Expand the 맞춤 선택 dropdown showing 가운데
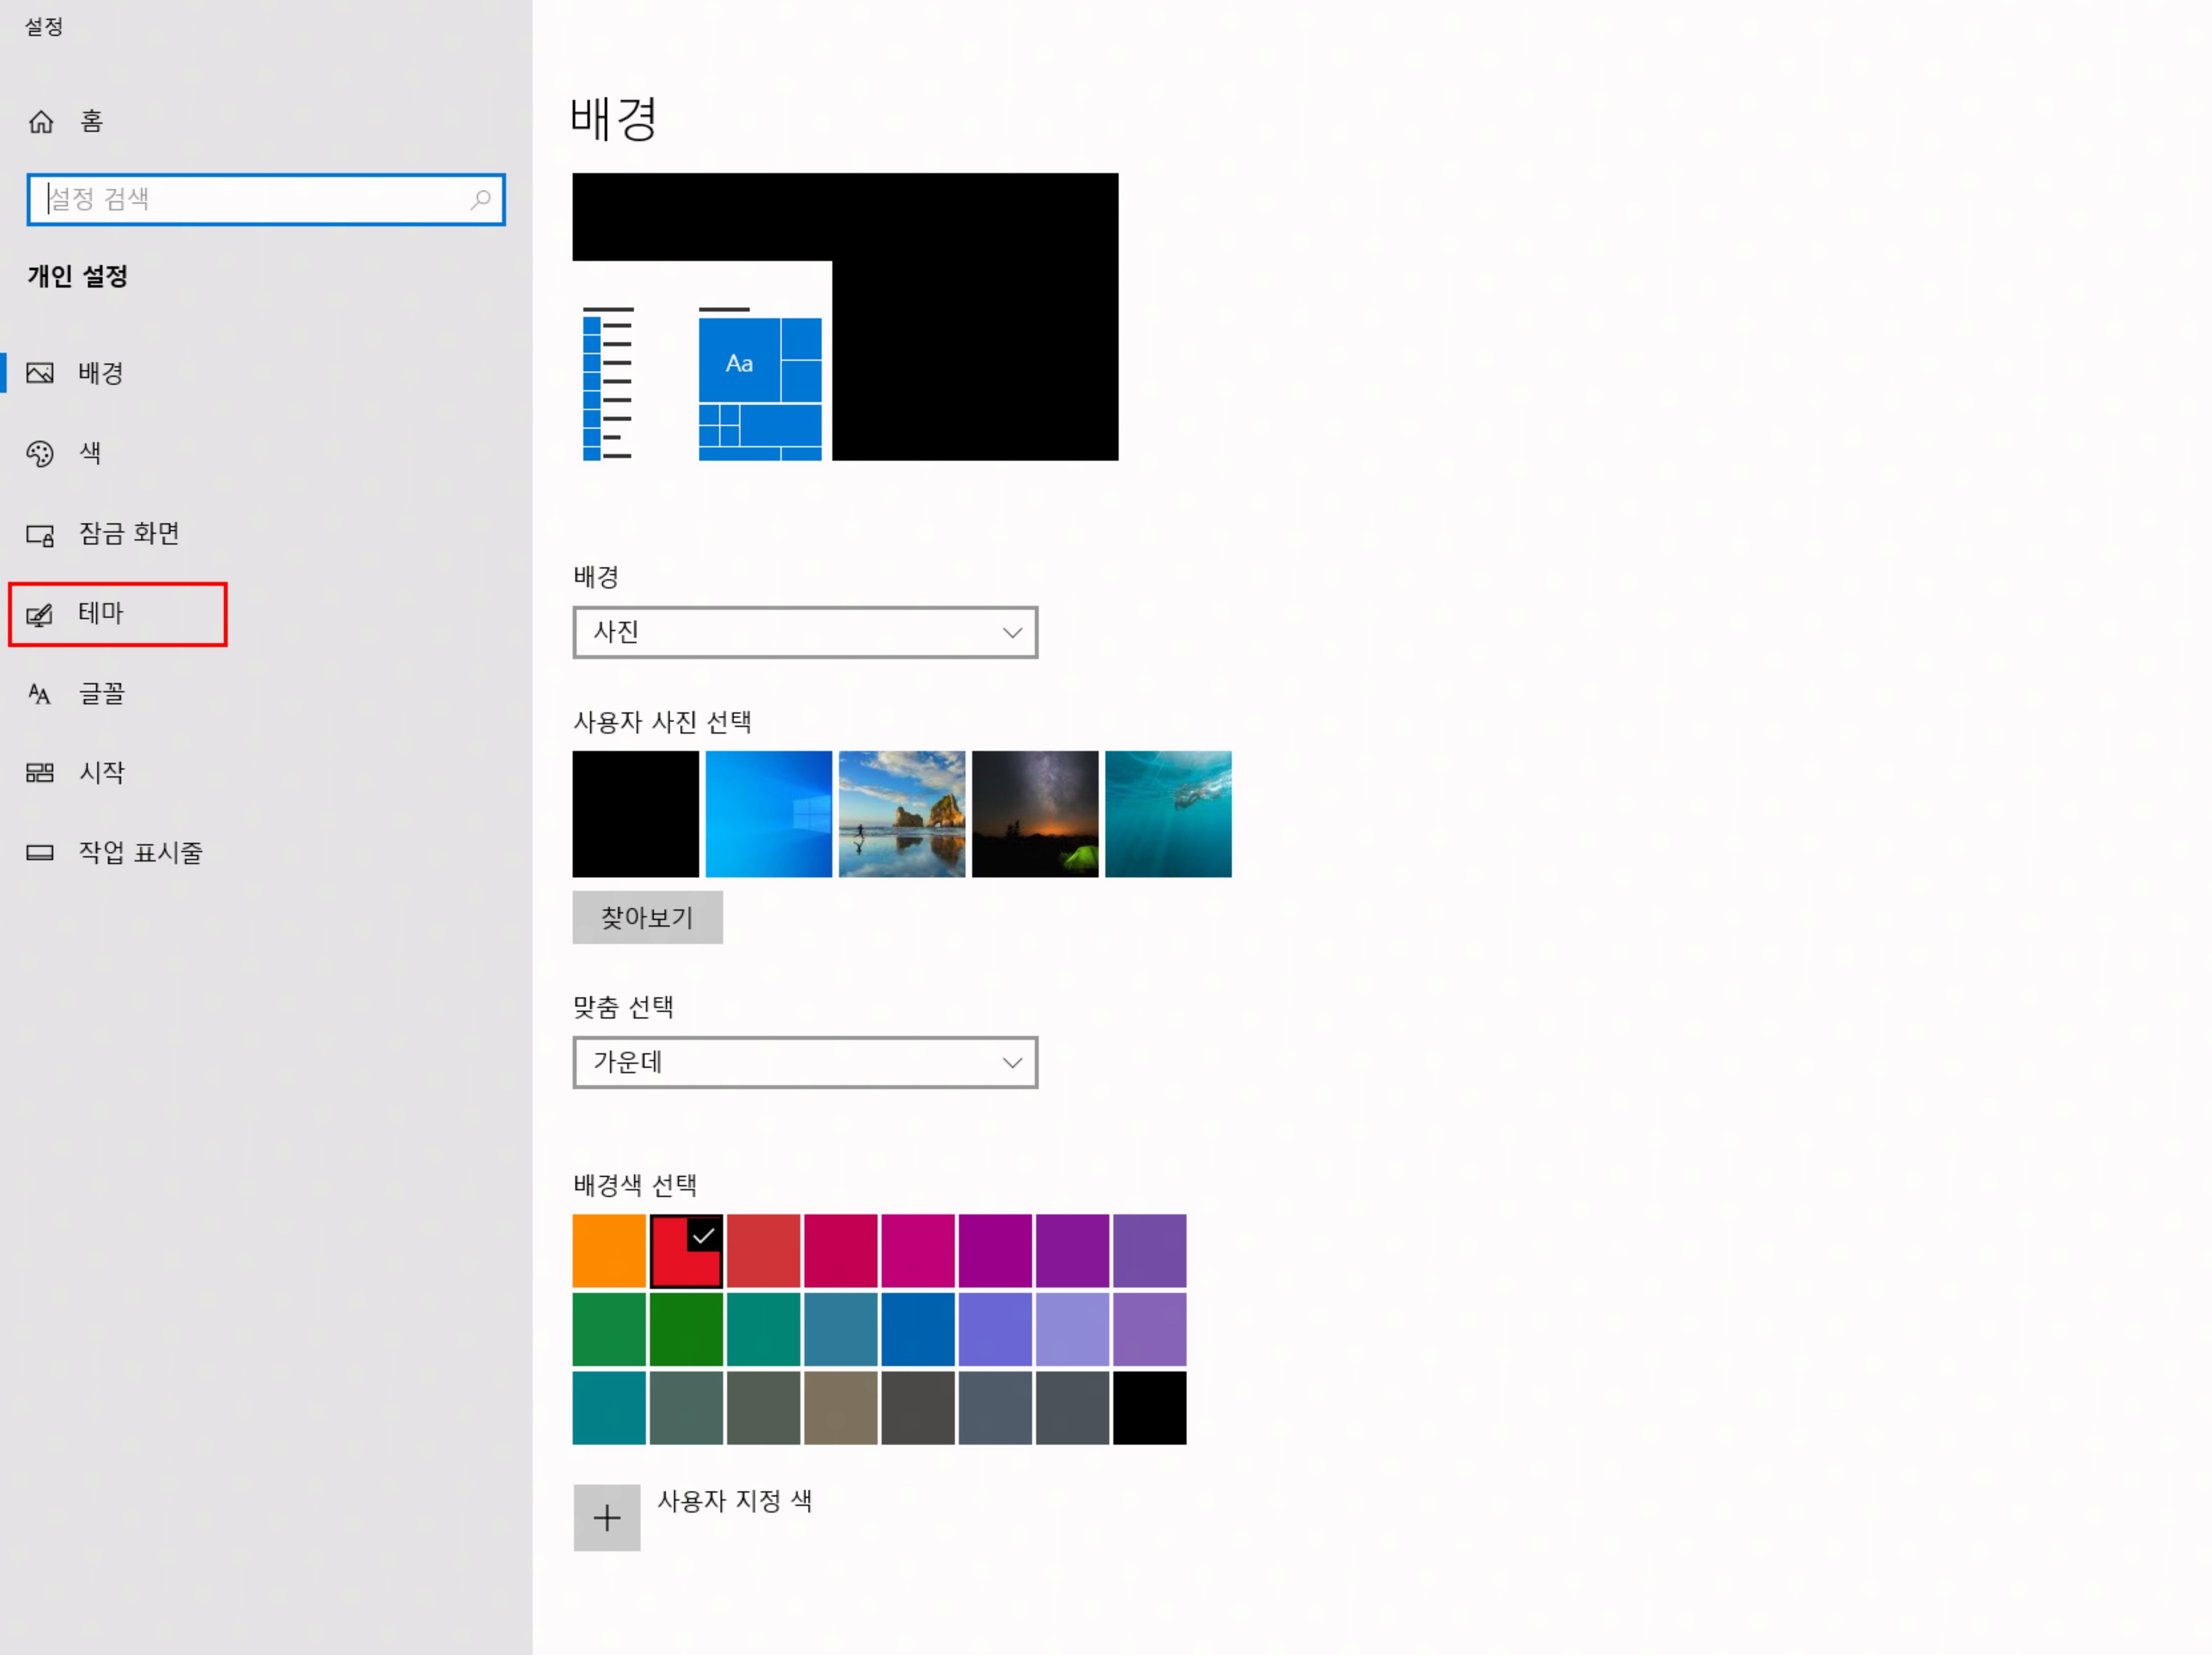Screen dimensions: 2212x1655 coord(805,1062)
